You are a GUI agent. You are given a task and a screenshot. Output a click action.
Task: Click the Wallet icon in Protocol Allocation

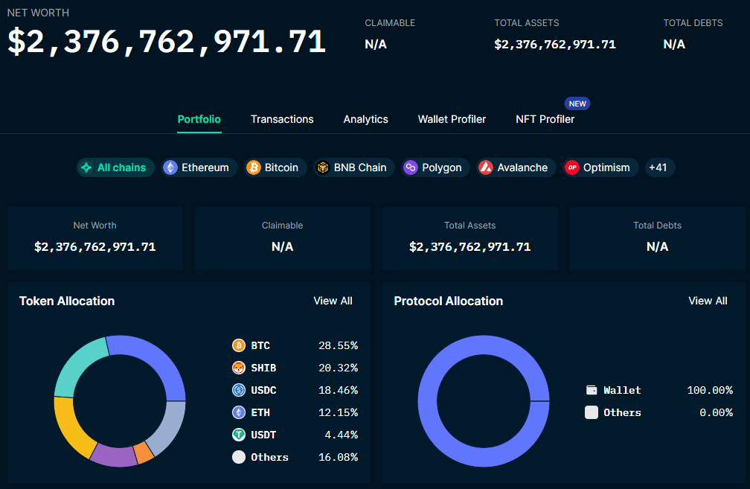coord(592,390)
